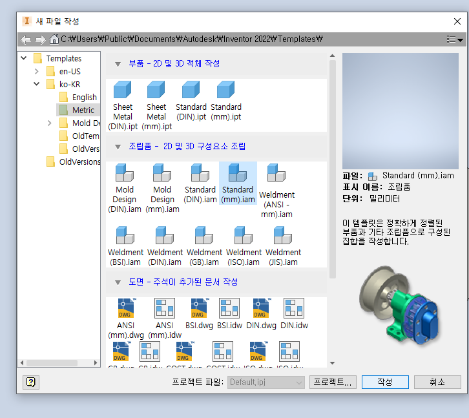Select the BSI.idw drawing template
Image resolution: width=469 pixels, height=418 pixels.
pyautogui.click(x=229, y=313)
